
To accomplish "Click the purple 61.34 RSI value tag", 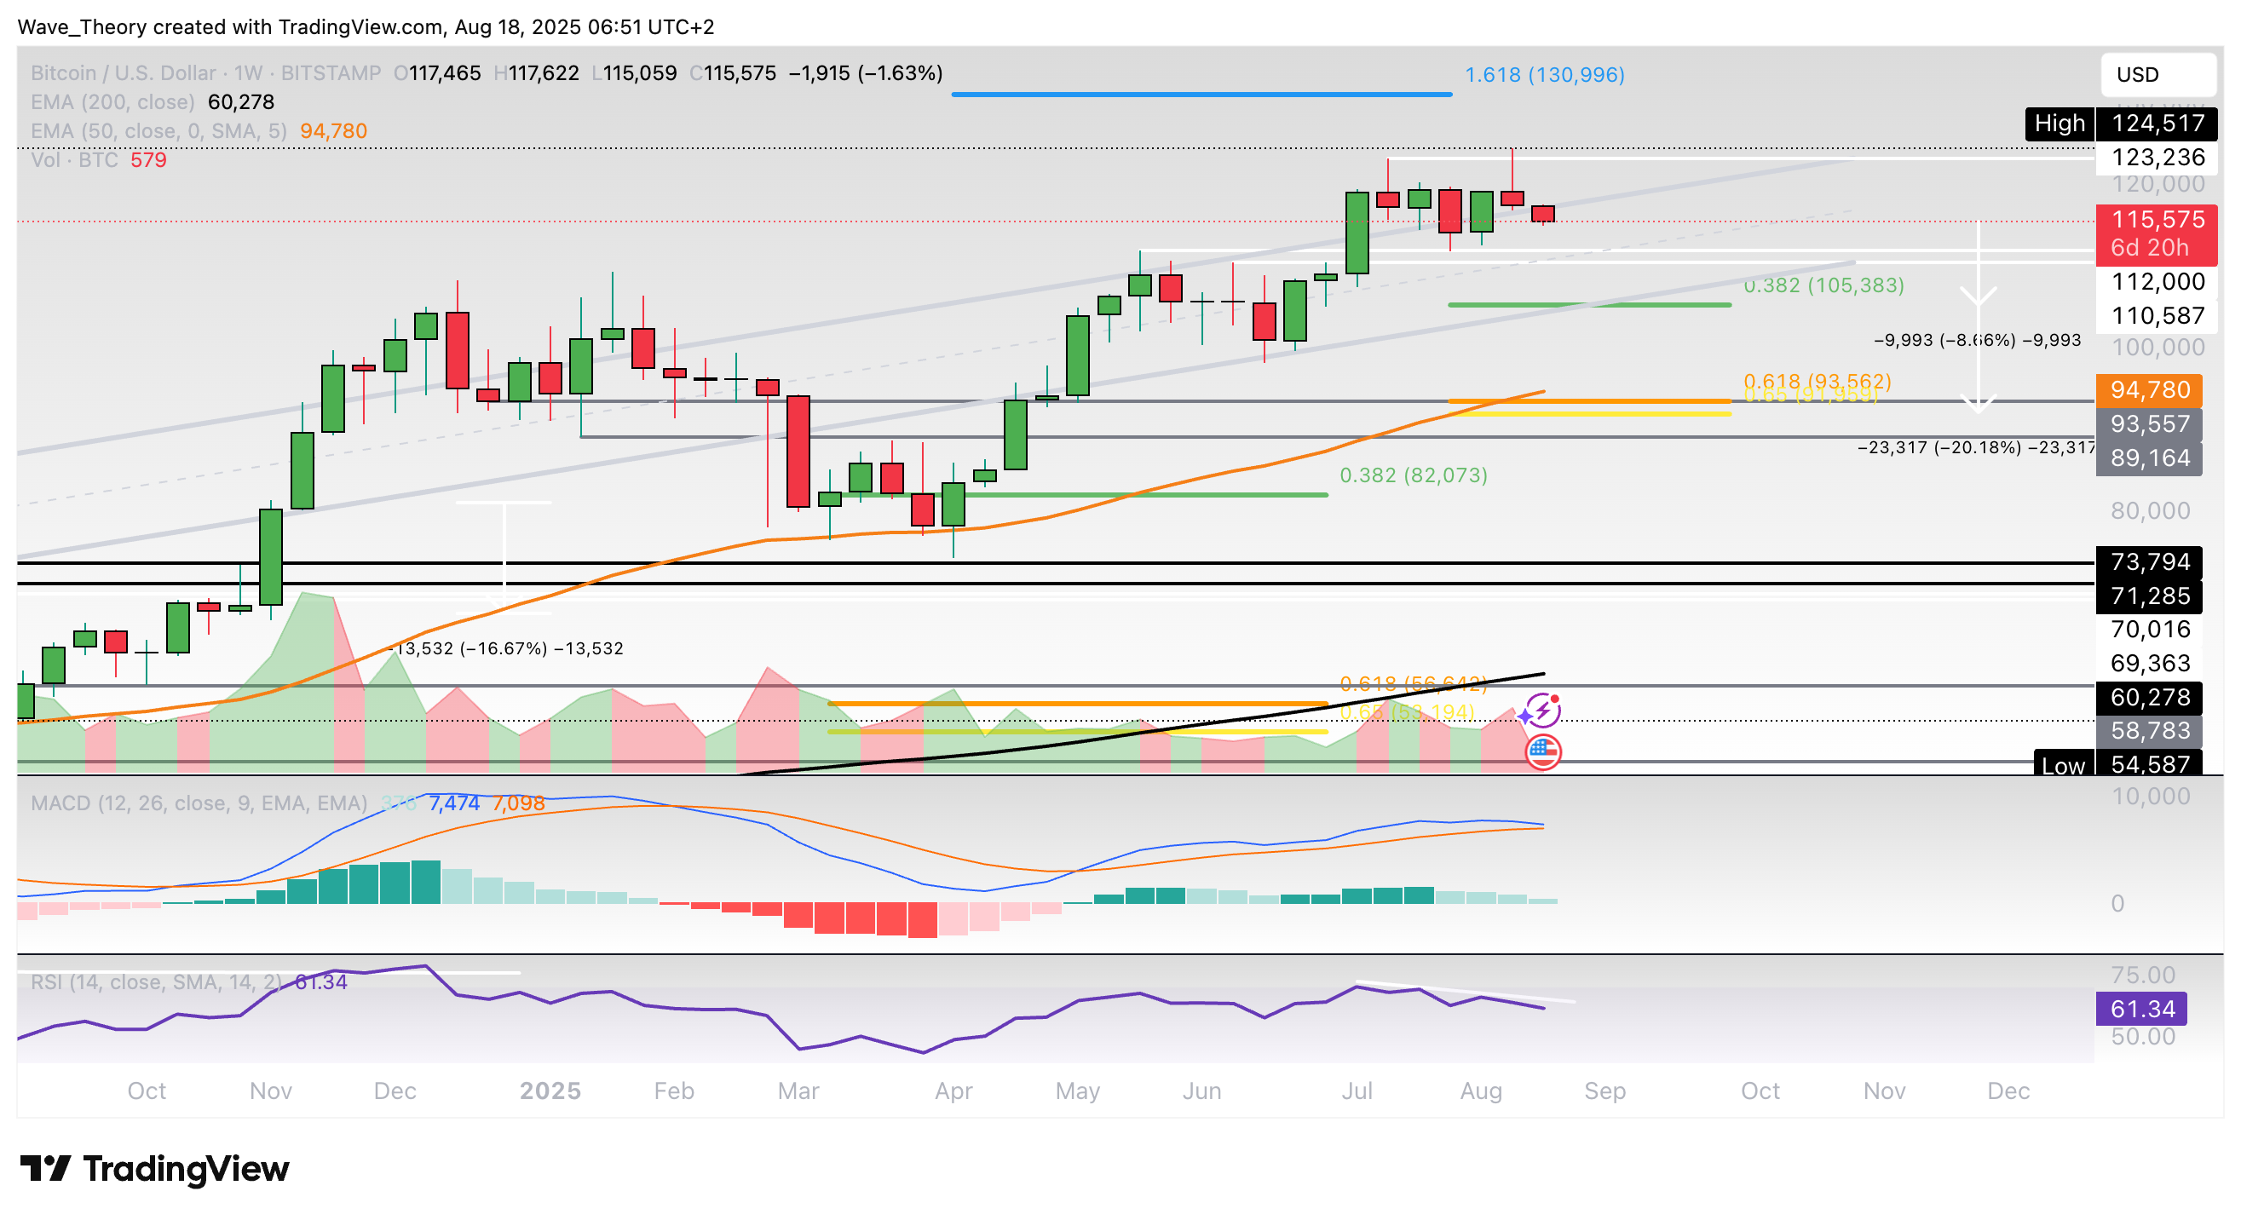I will [x=2142, y=1009].
